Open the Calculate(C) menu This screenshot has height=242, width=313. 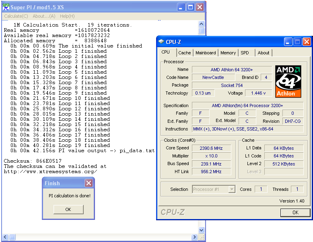tap(16, 16)
